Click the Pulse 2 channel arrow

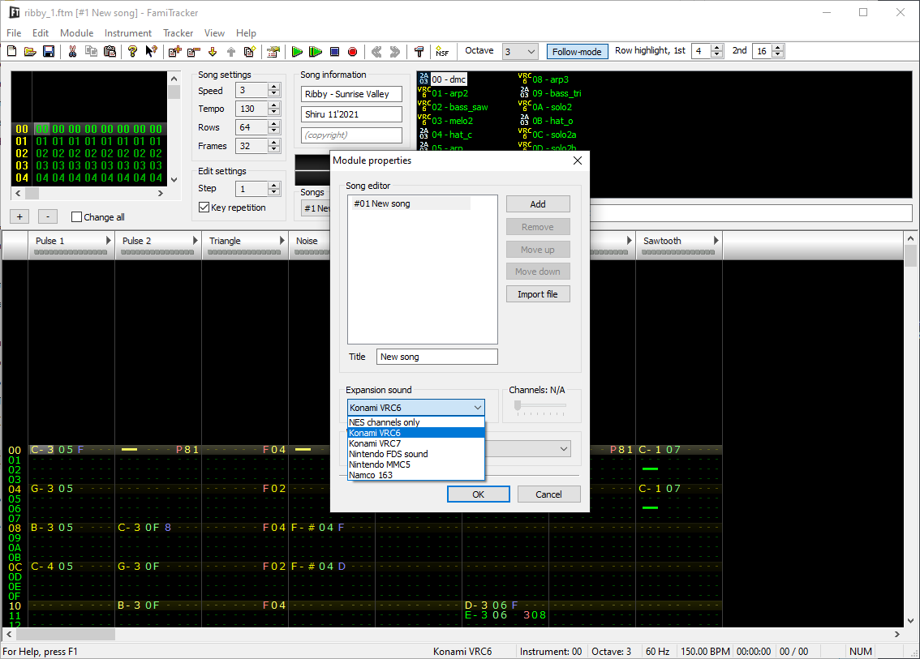pos(195,241)
